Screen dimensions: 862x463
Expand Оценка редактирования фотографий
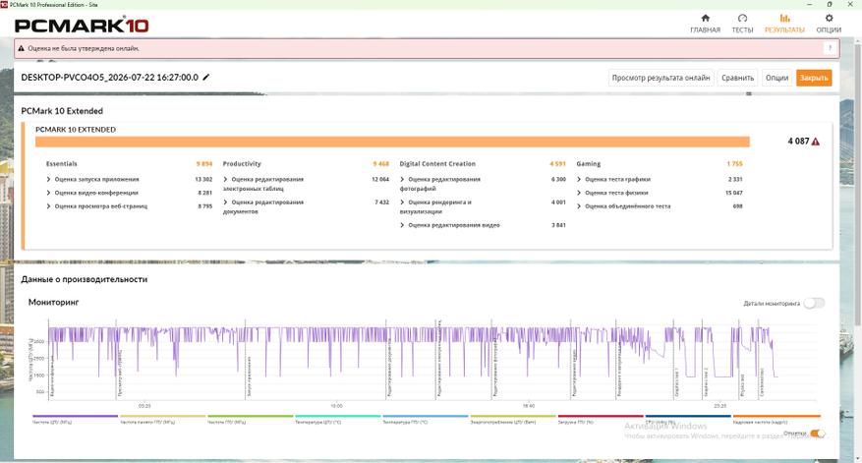point(402,179)
